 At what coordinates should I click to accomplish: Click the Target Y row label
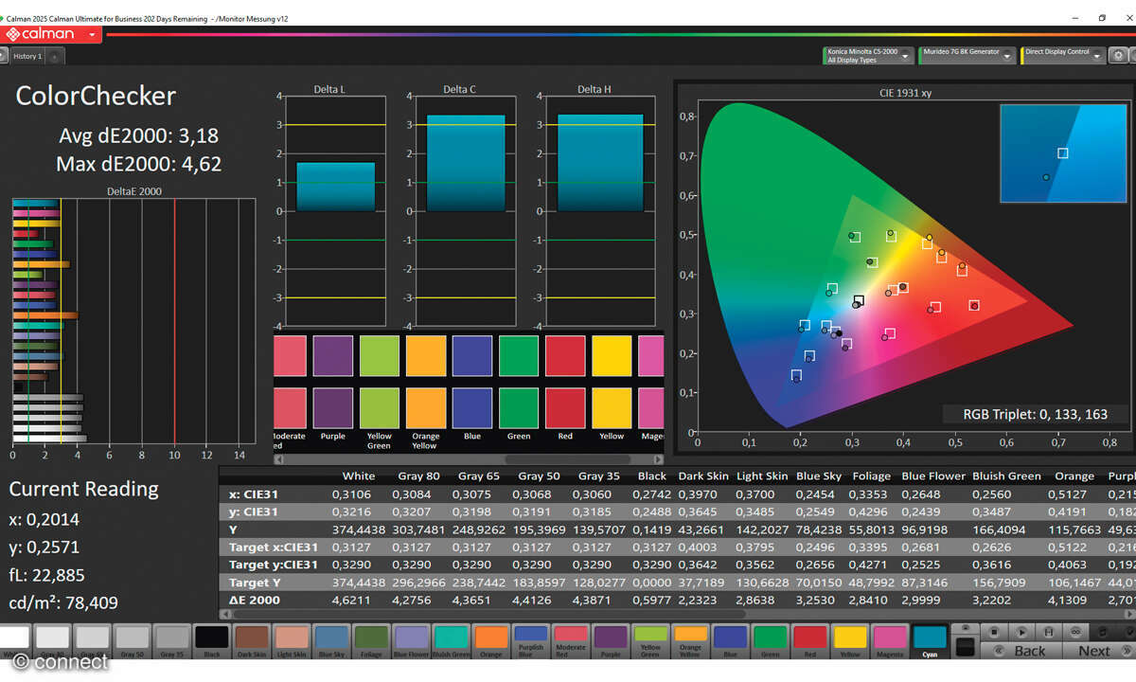[x=256, y=583]
